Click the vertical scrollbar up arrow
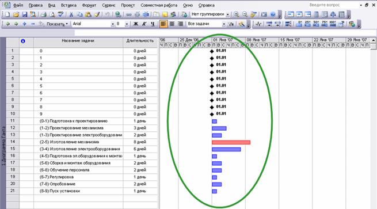The image size is (377, 209). point(374,40)
